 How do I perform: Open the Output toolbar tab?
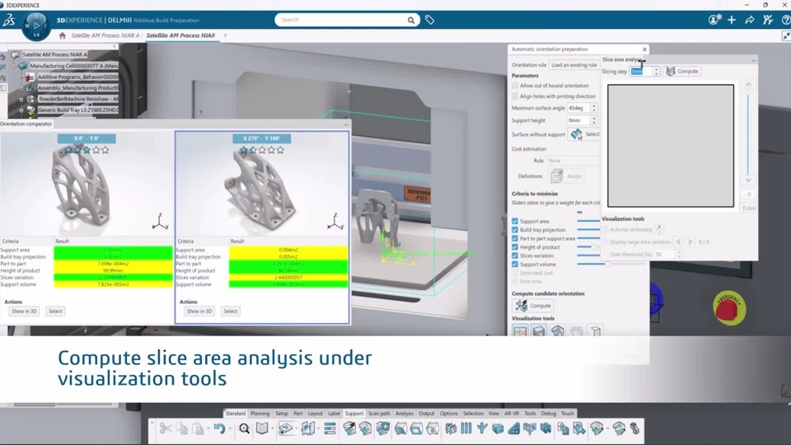(x=426, y=413)
